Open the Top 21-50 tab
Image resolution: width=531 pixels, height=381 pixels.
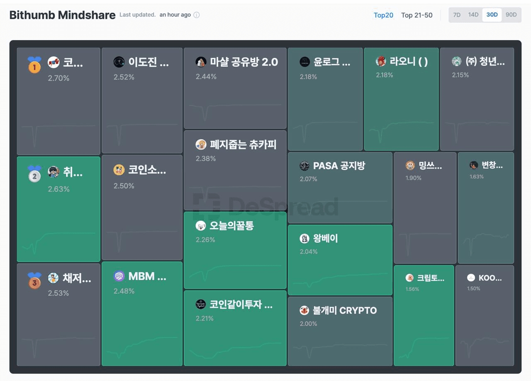417,15
